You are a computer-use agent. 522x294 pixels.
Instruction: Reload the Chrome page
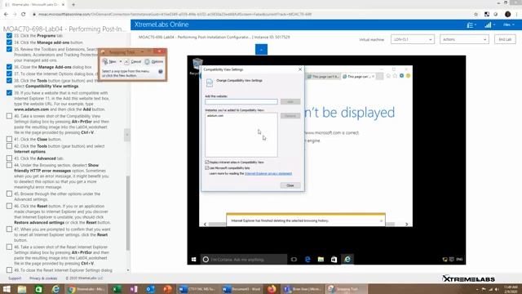[x=24, y=15]
